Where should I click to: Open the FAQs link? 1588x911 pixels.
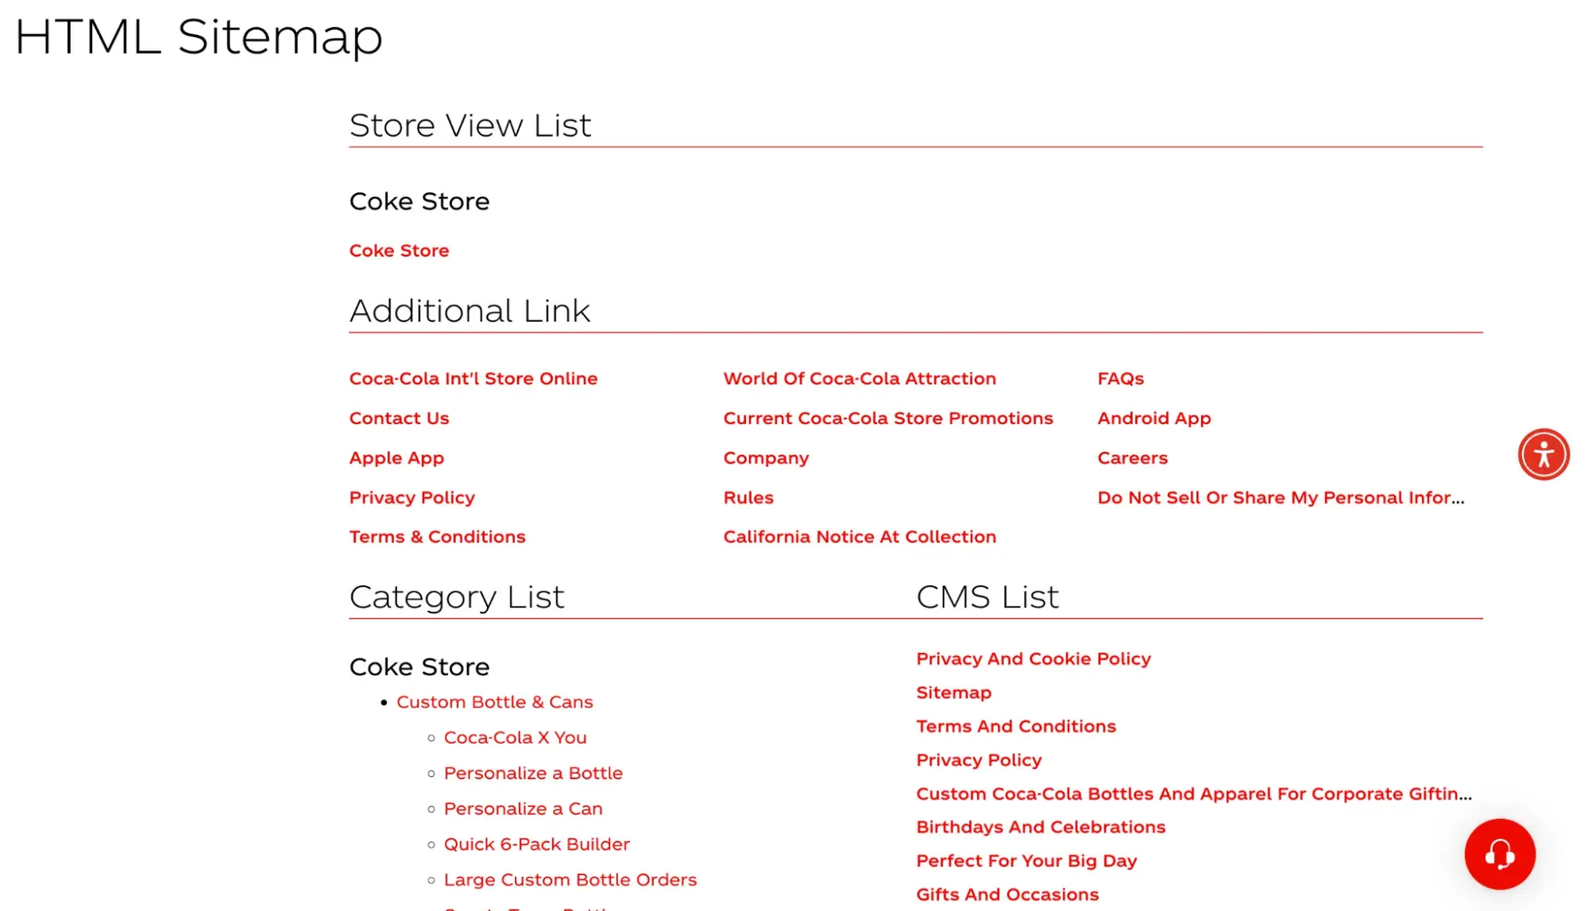click(1120, 378)
